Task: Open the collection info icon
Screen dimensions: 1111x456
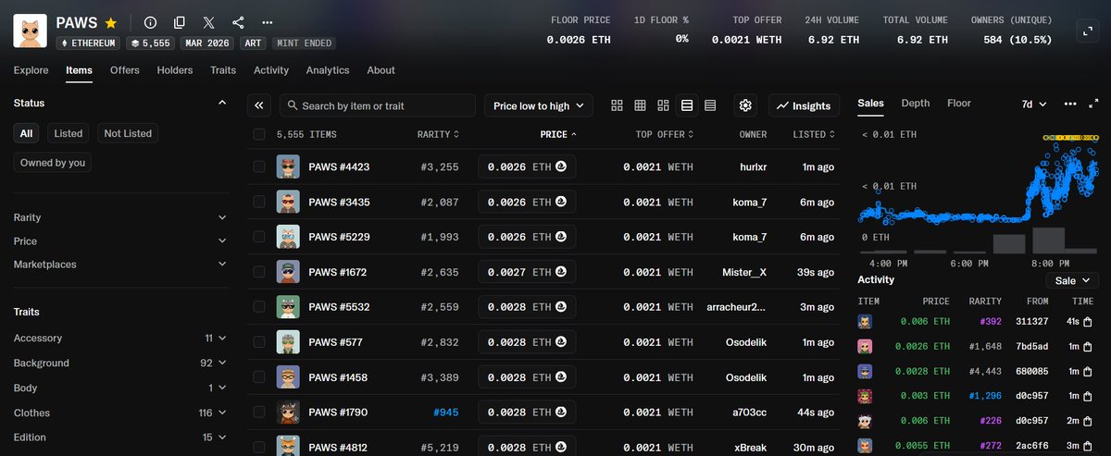Action: (x=151, y=22)
